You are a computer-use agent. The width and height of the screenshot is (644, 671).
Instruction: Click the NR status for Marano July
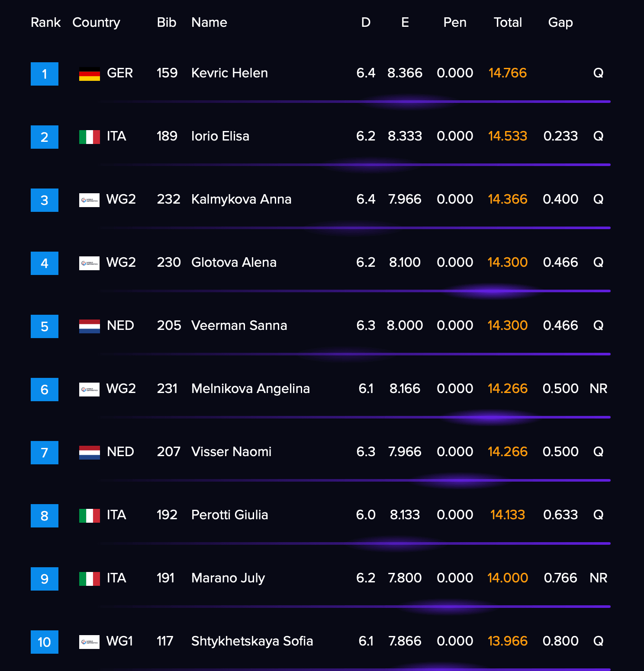599,578
